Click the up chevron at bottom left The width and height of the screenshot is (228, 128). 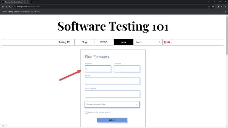(x=3, y=126)
